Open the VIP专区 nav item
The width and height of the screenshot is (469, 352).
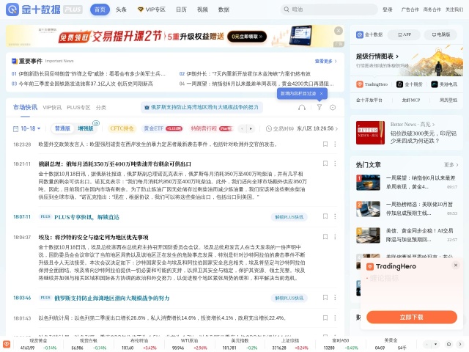click(x=152, y=10)
